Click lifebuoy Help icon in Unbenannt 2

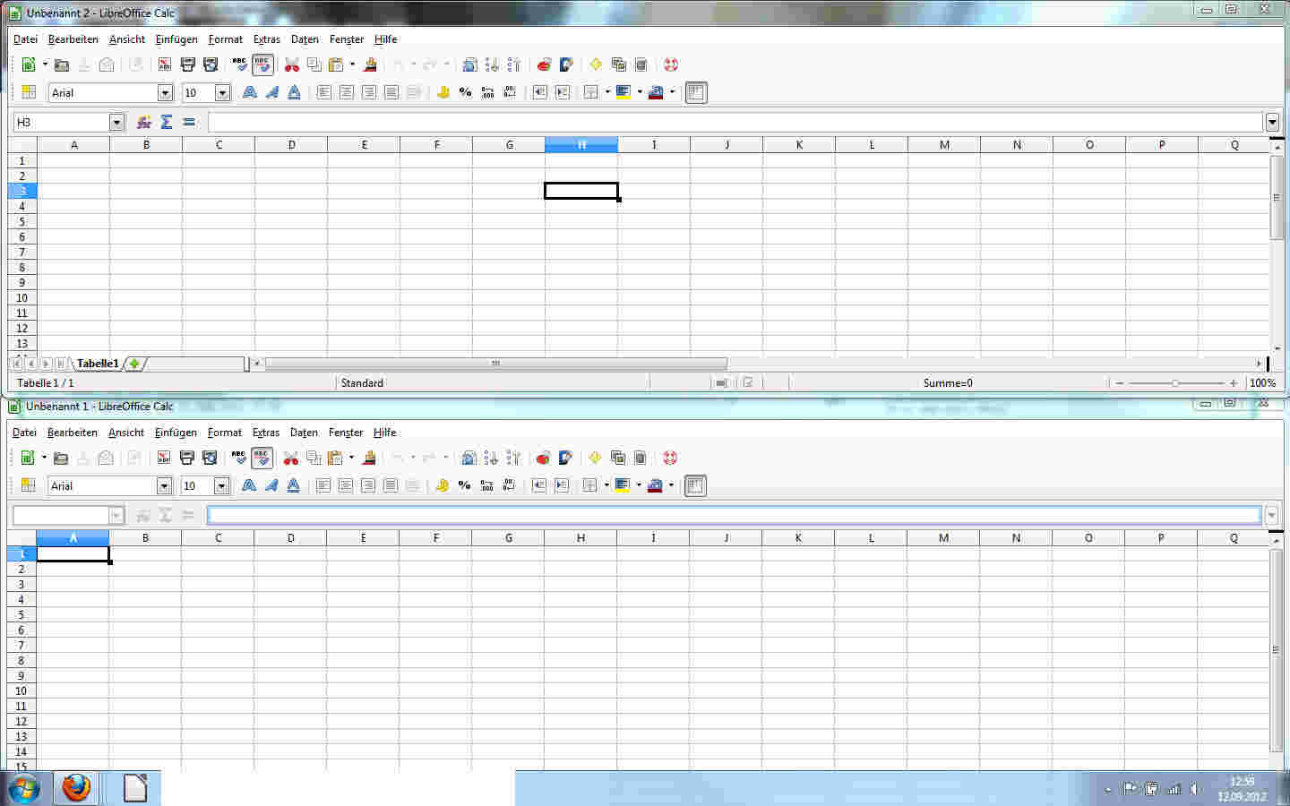[670, 64]
